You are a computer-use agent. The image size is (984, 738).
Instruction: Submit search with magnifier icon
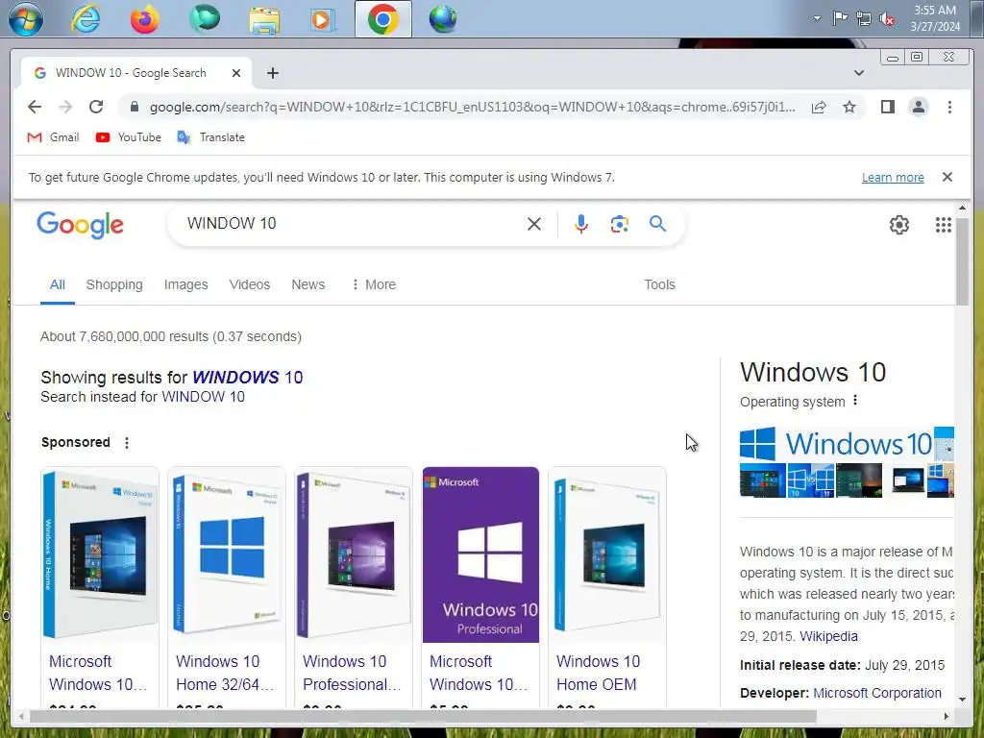(657, 223)
